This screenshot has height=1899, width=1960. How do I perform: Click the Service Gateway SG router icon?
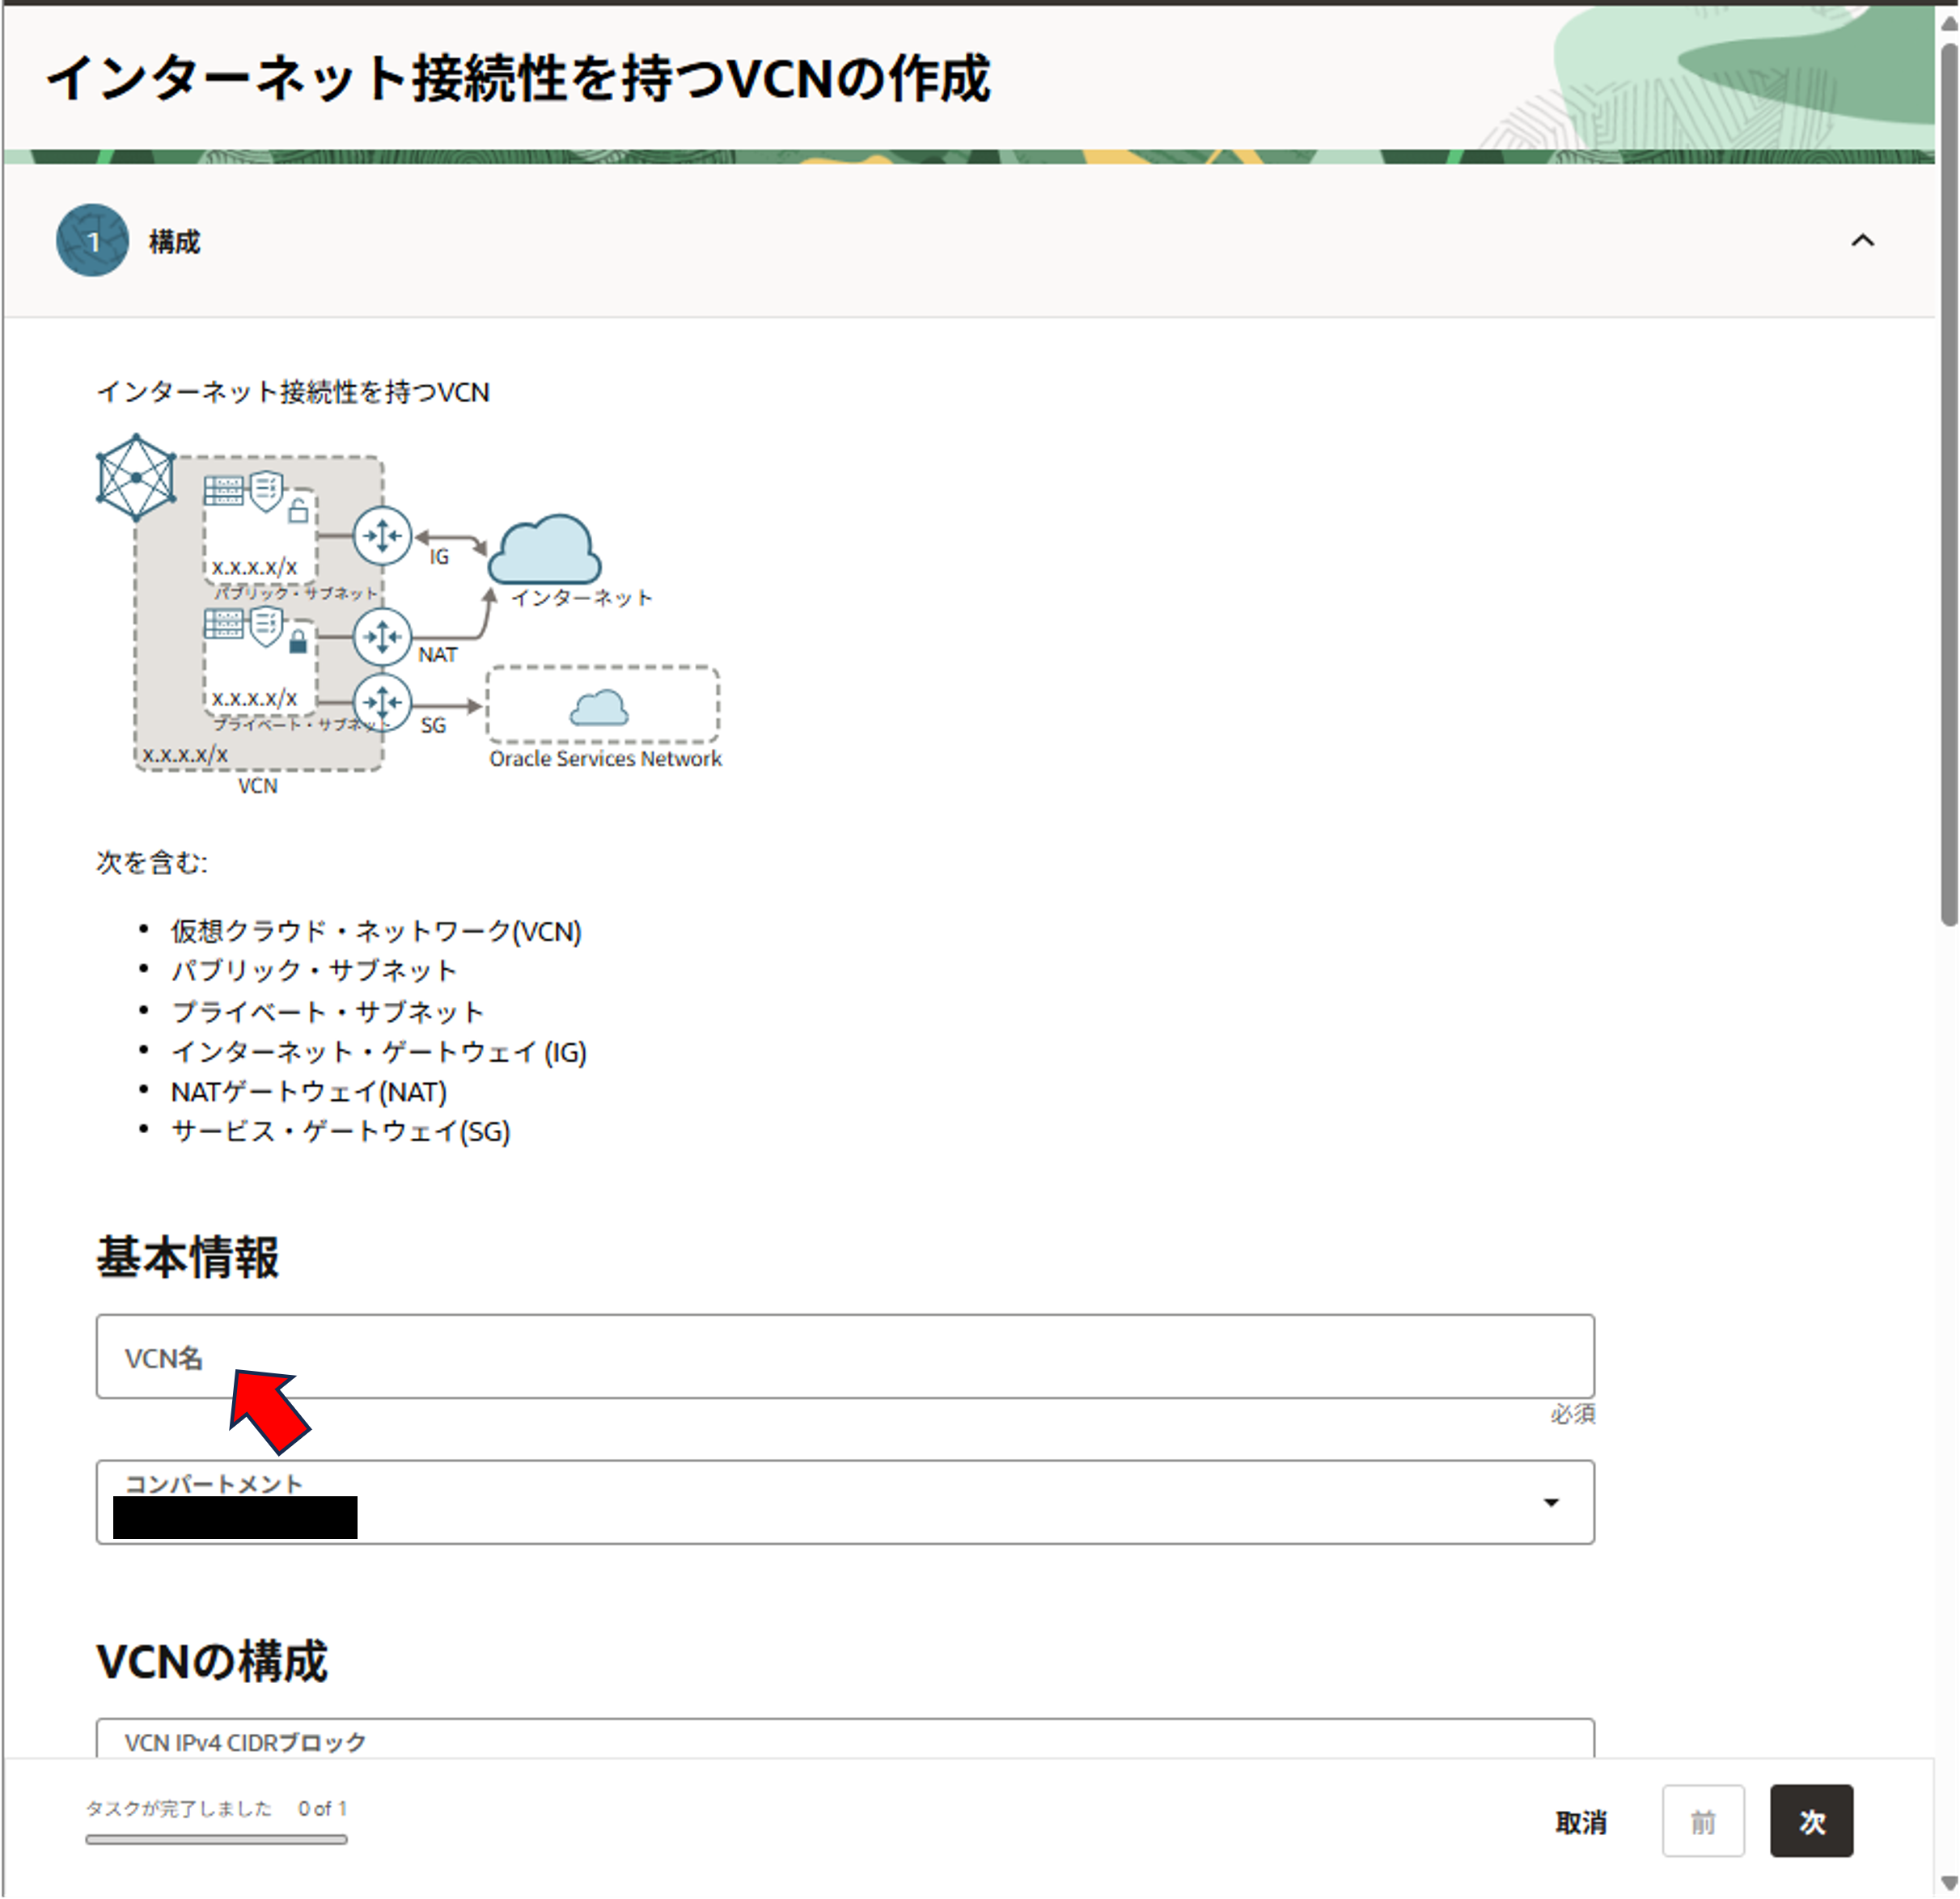(382, 702)
